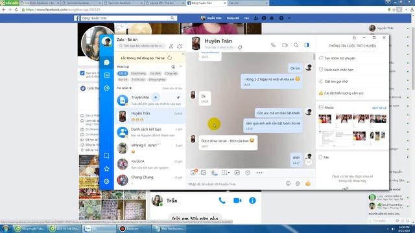
Task: Click the Zalo user avatar at sidebar top
Action: click(106, 41)
